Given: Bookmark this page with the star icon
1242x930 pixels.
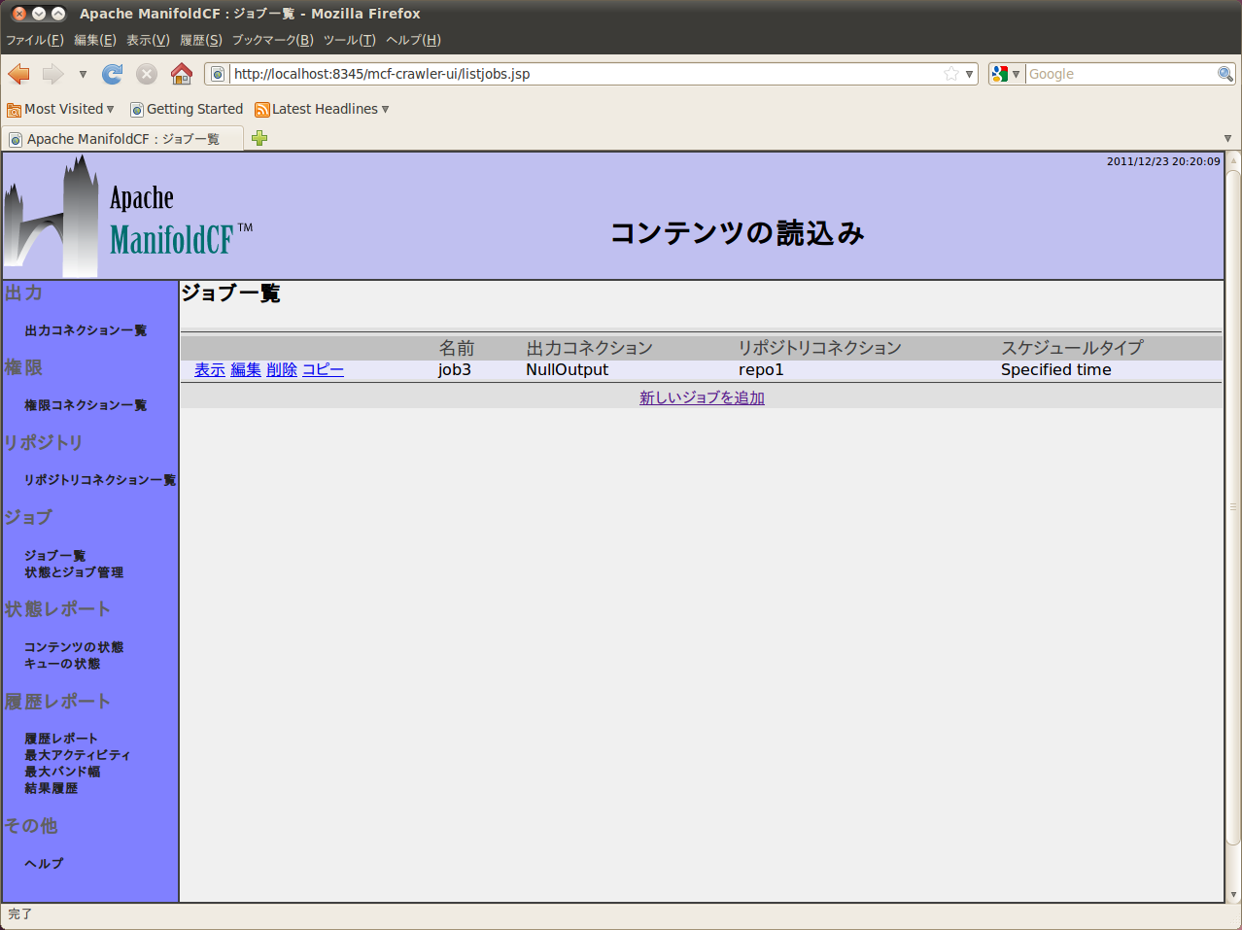Looking at the screenshot, I should (x=950, y=74).
